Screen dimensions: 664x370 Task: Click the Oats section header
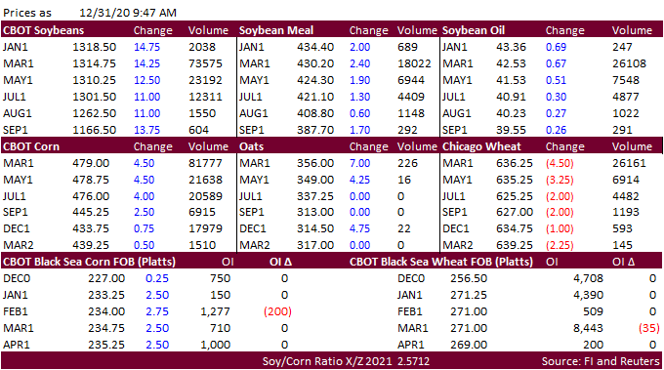tap(251, 146)
